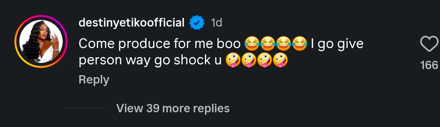Click the third crying-laughing emoji

point(284,44)
